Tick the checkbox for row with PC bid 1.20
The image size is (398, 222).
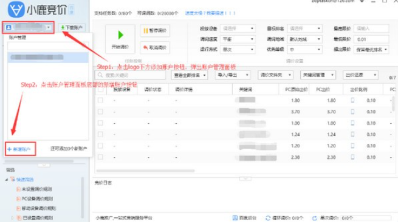pos(100,146)
